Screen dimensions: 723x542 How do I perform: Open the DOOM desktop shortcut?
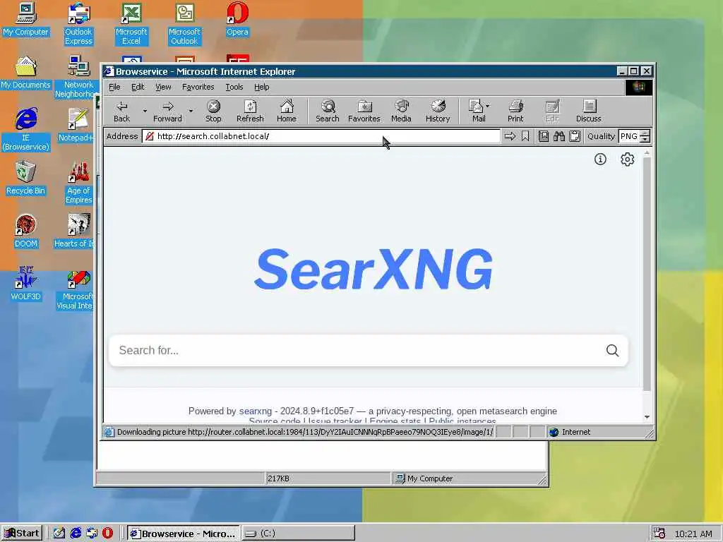coord(26,231)
